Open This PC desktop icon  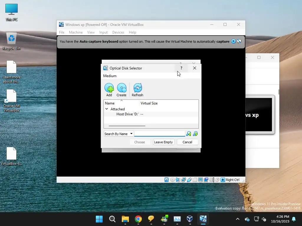point(12,12)
